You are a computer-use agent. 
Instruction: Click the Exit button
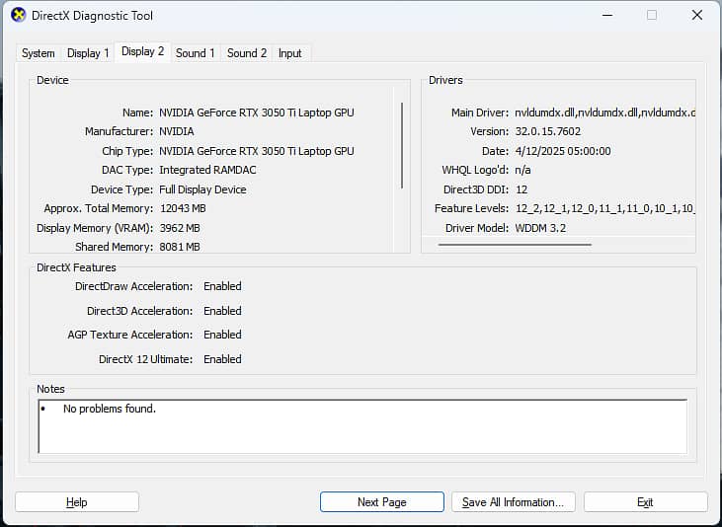tap(645, 501)
